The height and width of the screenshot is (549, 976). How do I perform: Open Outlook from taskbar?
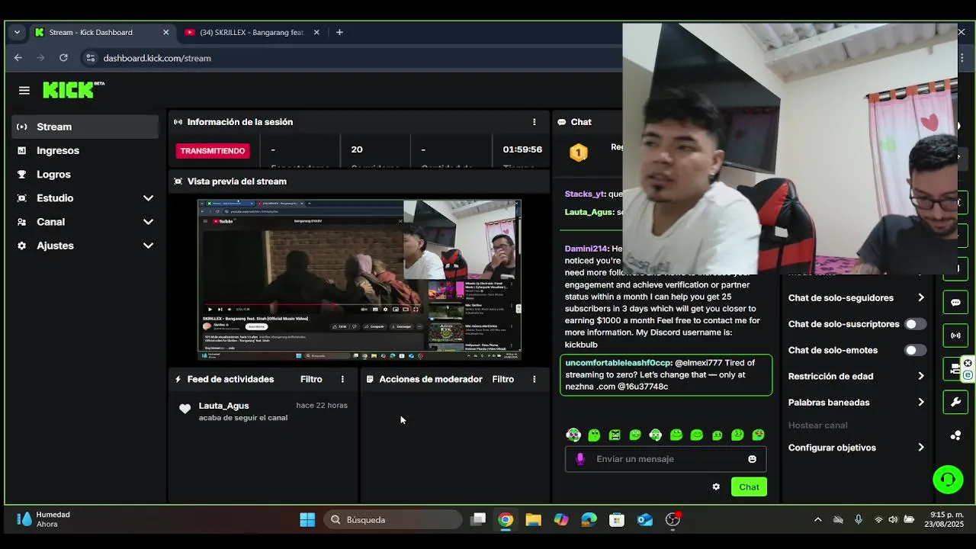pyautogui.click(x=644, y=520)
